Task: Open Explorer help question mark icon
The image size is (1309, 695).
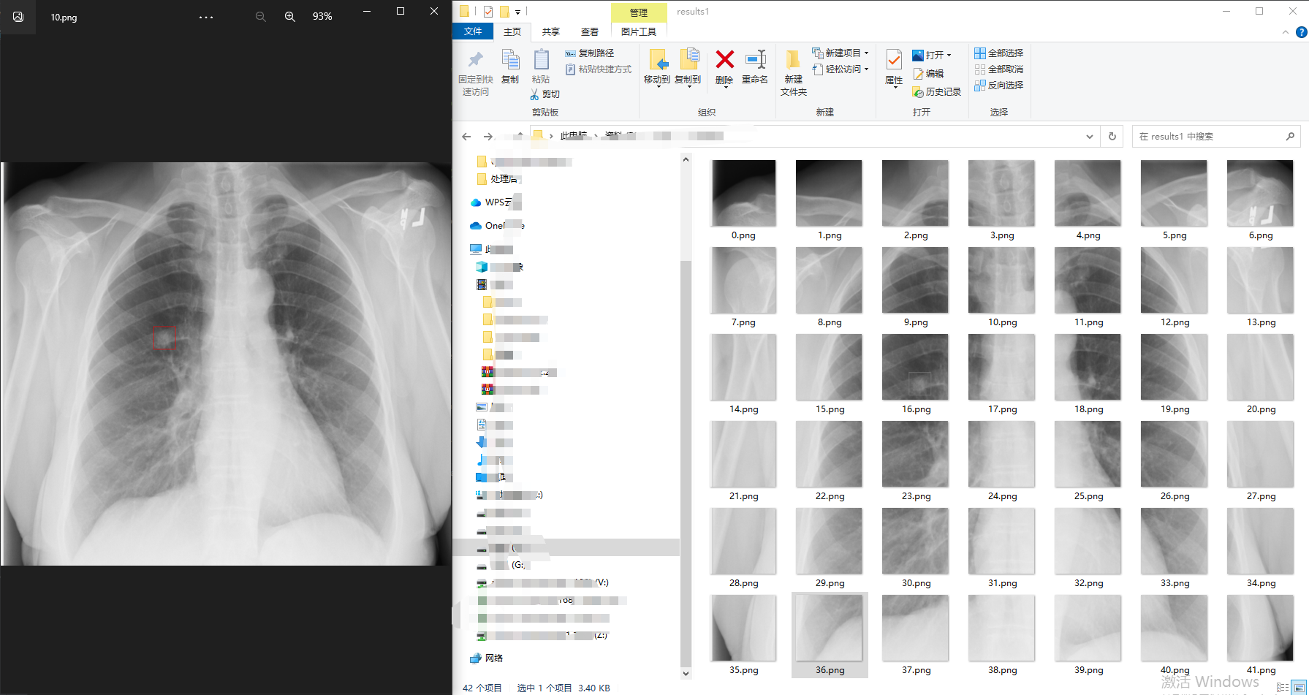Action: click(1301, 32)
